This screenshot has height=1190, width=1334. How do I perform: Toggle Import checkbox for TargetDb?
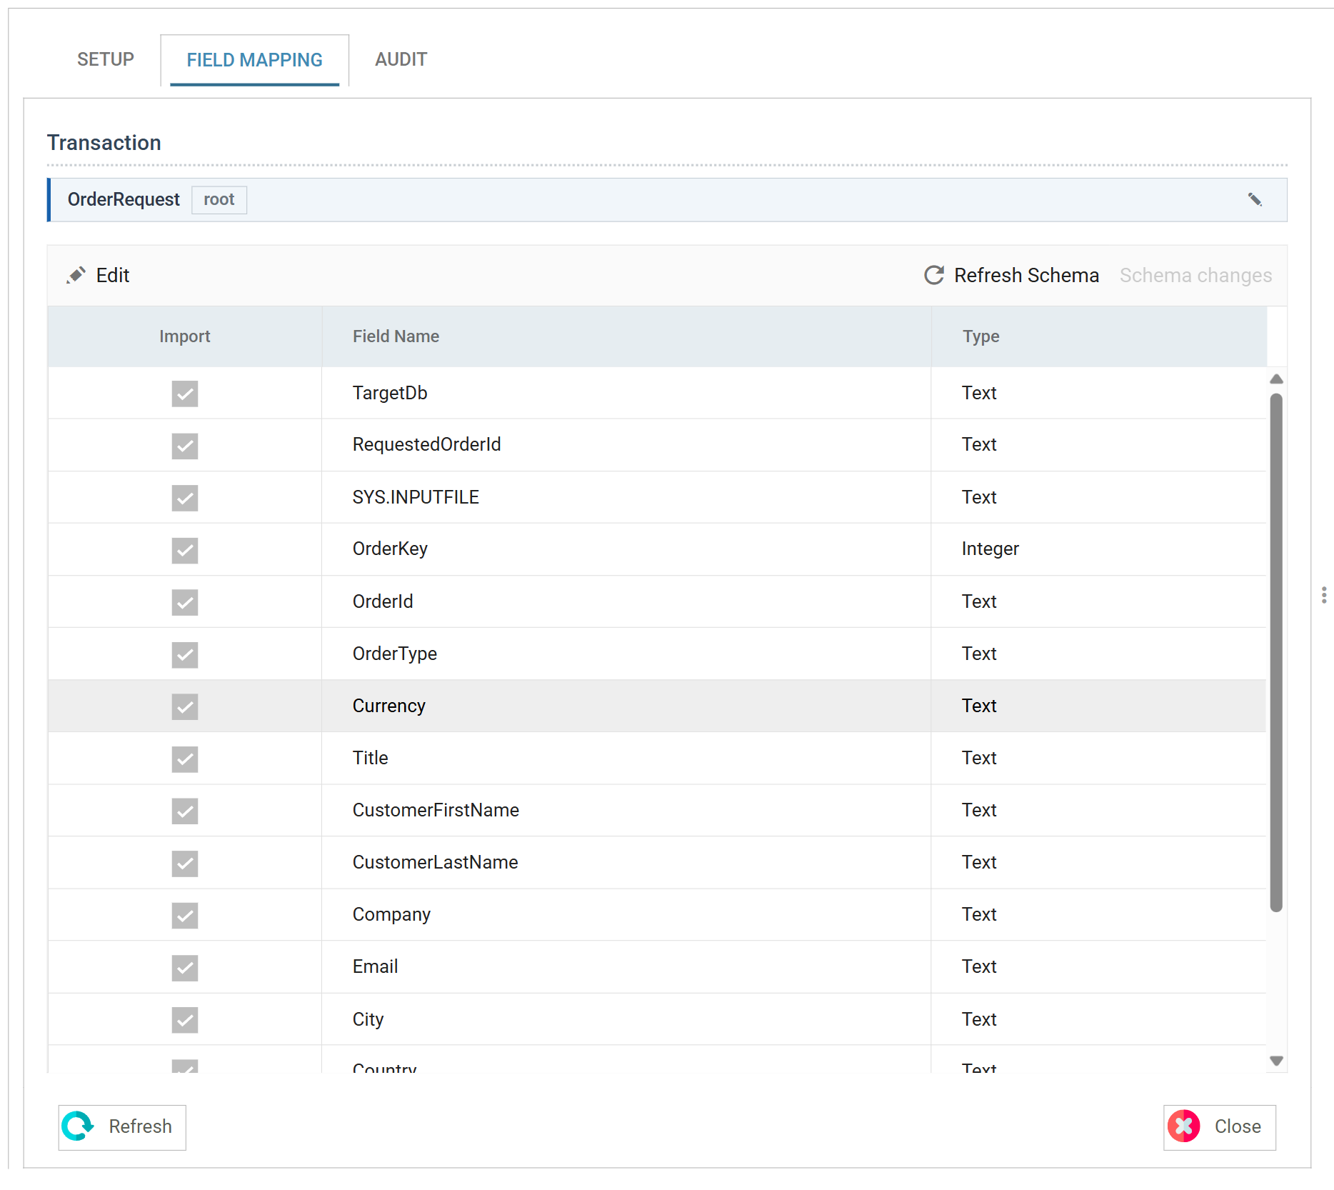[185, 393]
